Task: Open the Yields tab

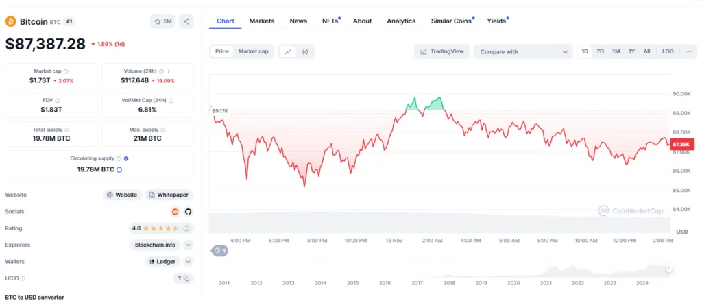Action: [498, 21]
